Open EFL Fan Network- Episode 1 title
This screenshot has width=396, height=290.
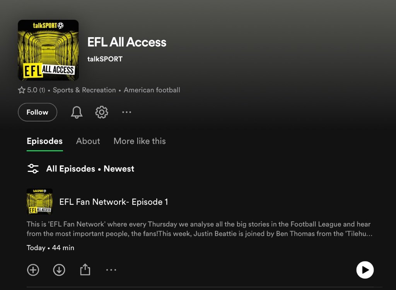click(114, 202)
